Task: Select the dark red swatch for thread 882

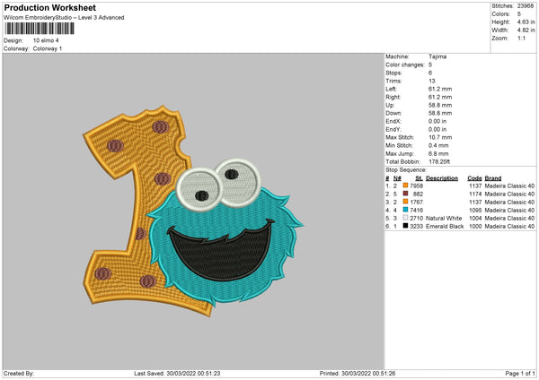Action: (x=405, y=194)
